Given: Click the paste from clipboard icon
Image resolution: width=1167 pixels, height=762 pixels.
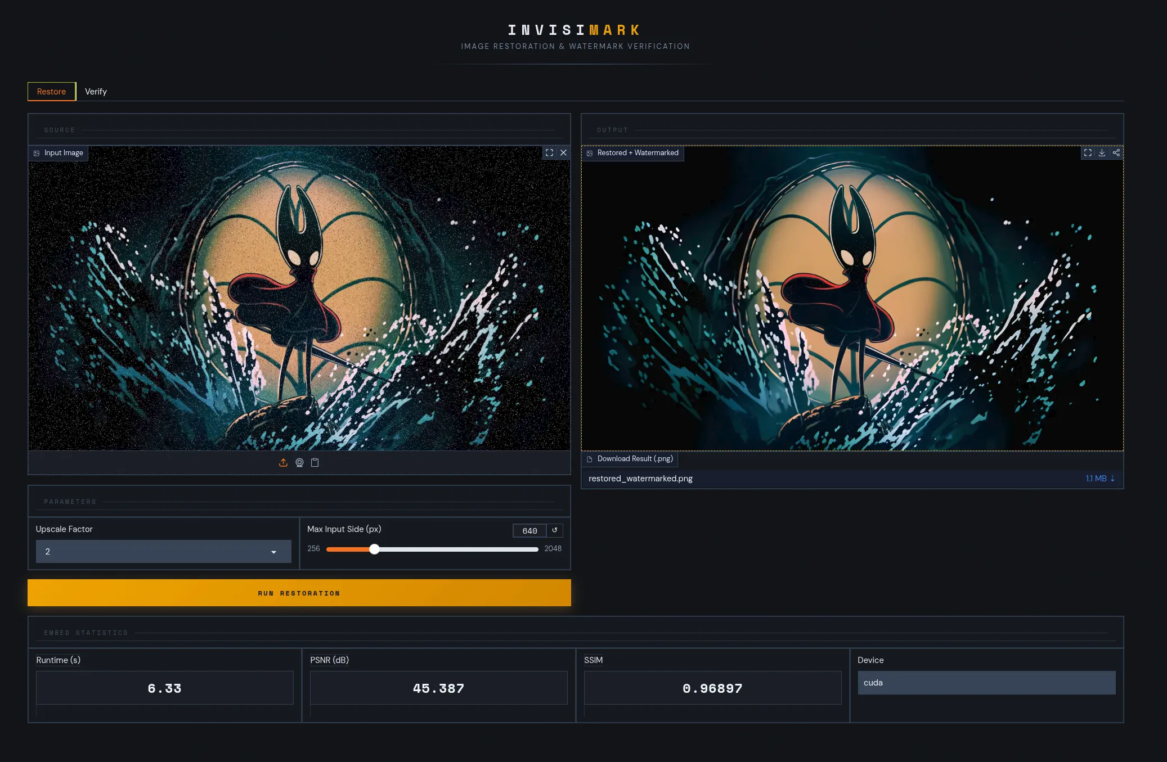Looking at the screenshot, I should (x=315, y=462).
